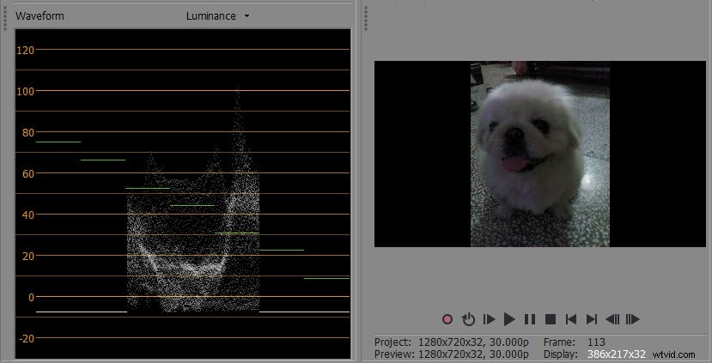Click the Record button in transport bar

tap(447, 319)
